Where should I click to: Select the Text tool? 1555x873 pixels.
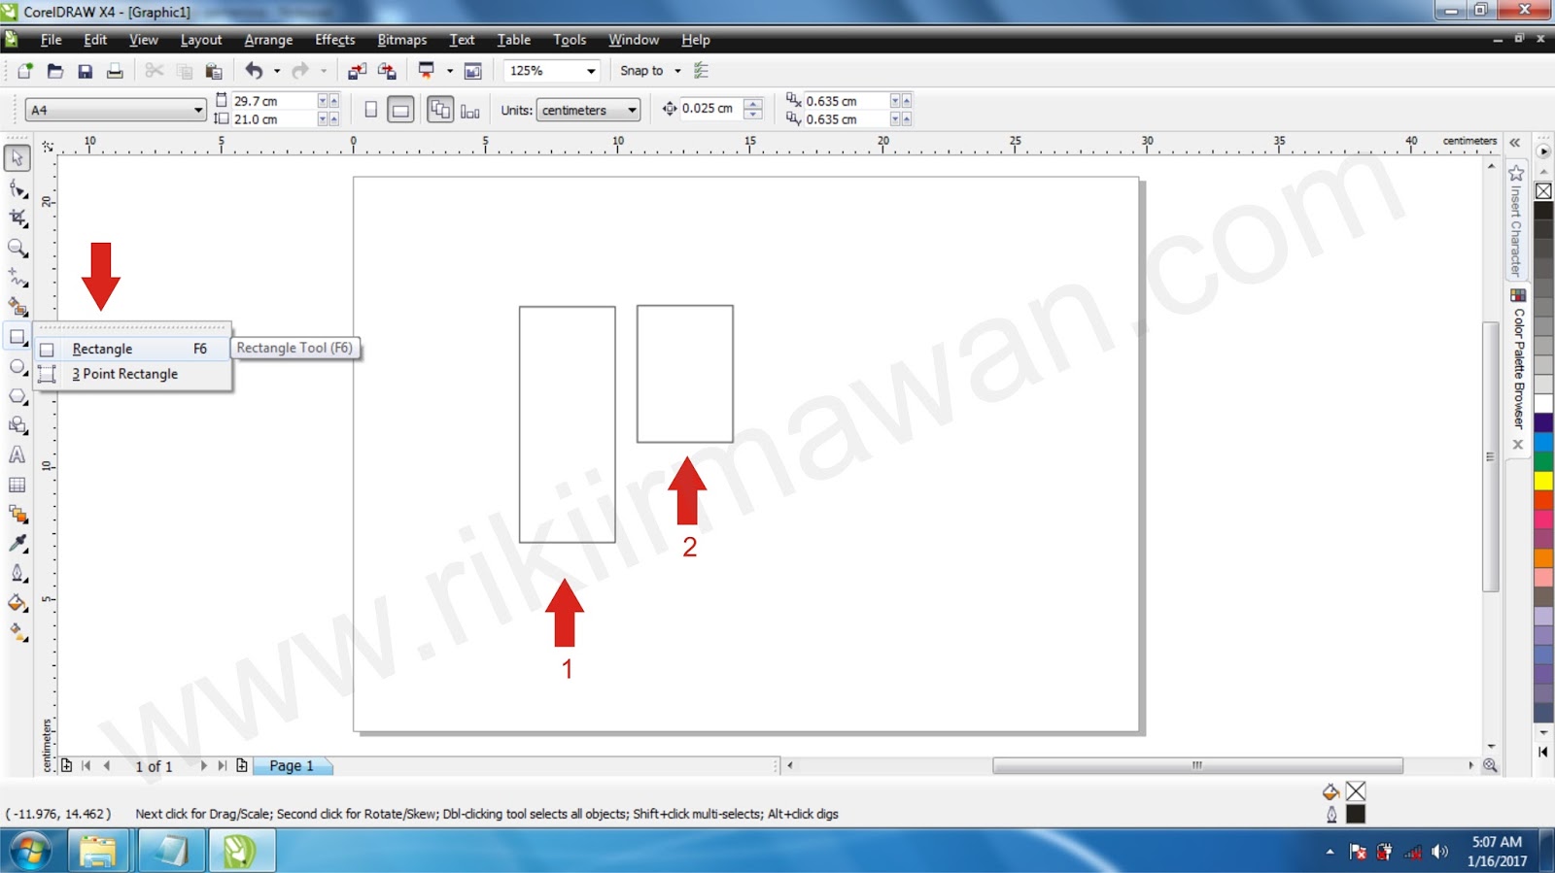[x=17, y=454]
